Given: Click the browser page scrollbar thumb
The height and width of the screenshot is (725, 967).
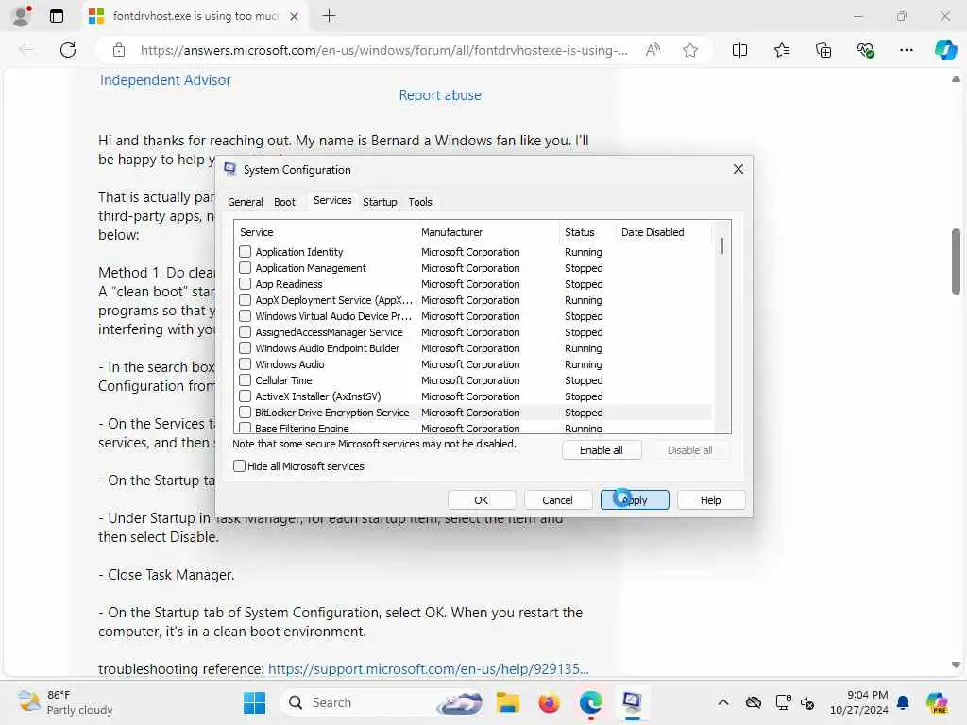Looking at the screenshot, I should click(x=956, y=261).
